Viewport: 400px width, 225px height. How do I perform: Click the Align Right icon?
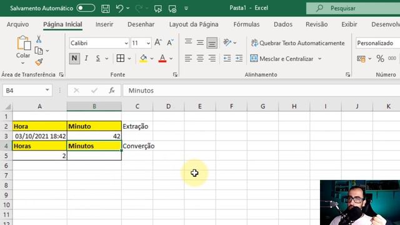point(212,58)
